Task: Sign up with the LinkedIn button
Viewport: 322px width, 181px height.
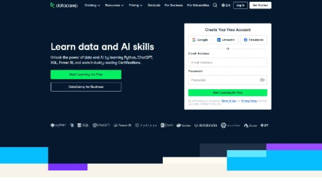Action: pyautogui.click(x=226, y=40)
